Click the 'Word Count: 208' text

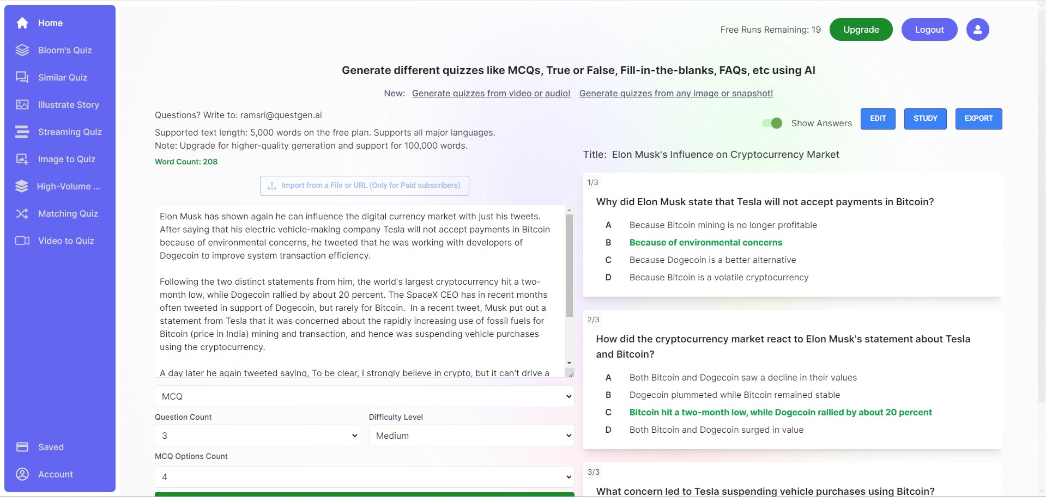(186, 162)
